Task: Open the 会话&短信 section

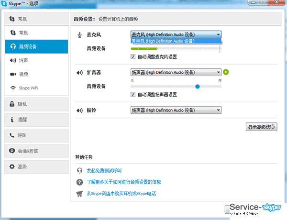Action: click(x=37, y=151)
